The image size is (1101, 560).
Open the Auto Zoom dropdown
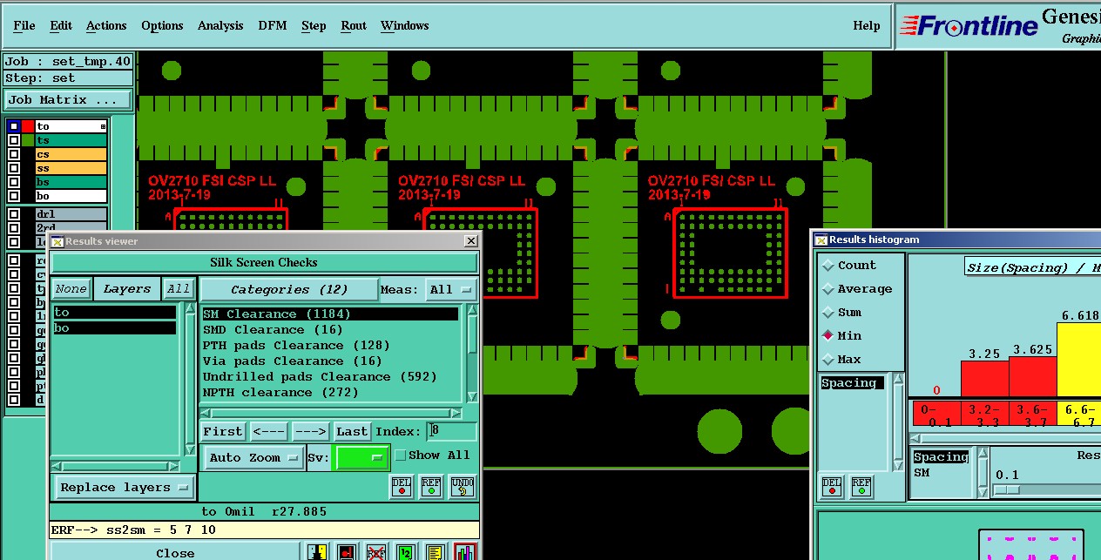[x=253, y=457]
